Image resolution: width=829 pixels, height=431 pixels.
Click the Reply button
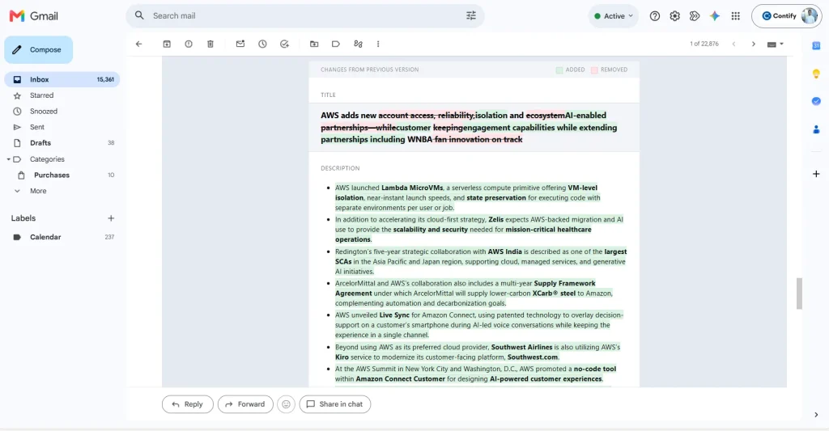pyautogui.click(x=187, y=404)
